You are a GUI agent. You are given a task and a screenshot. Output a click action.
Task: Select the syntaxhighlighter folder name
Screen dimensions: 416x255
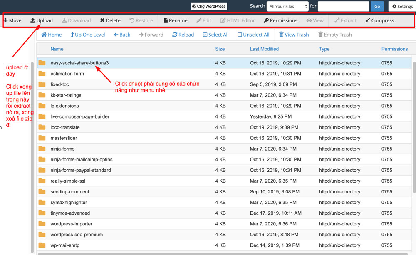tap(69, 203)
